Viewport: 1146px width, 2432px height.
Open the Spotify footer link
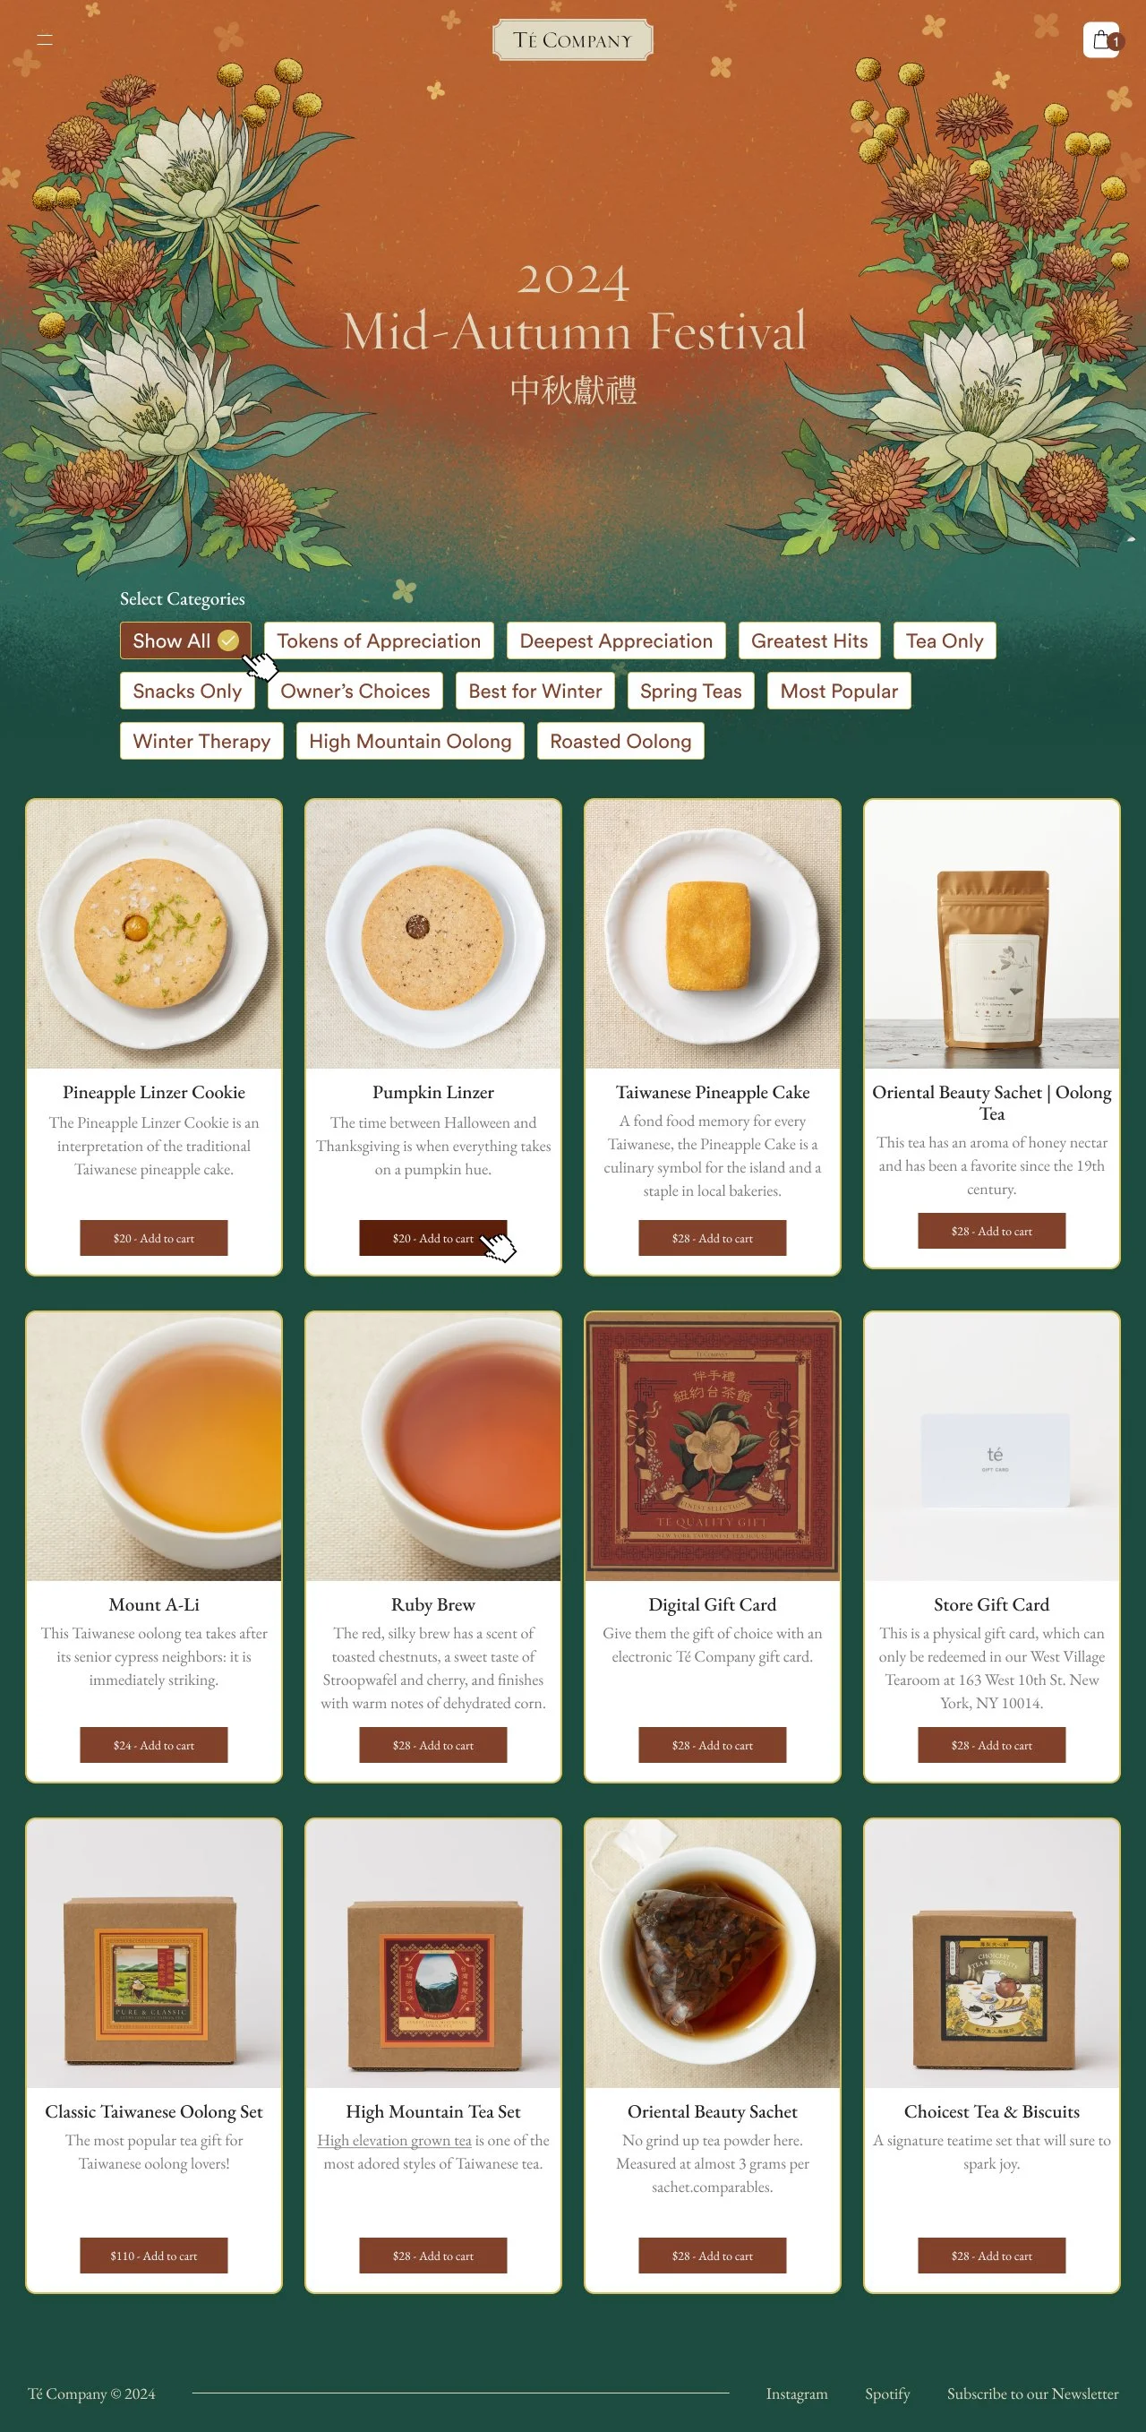tap(887, 2393)
